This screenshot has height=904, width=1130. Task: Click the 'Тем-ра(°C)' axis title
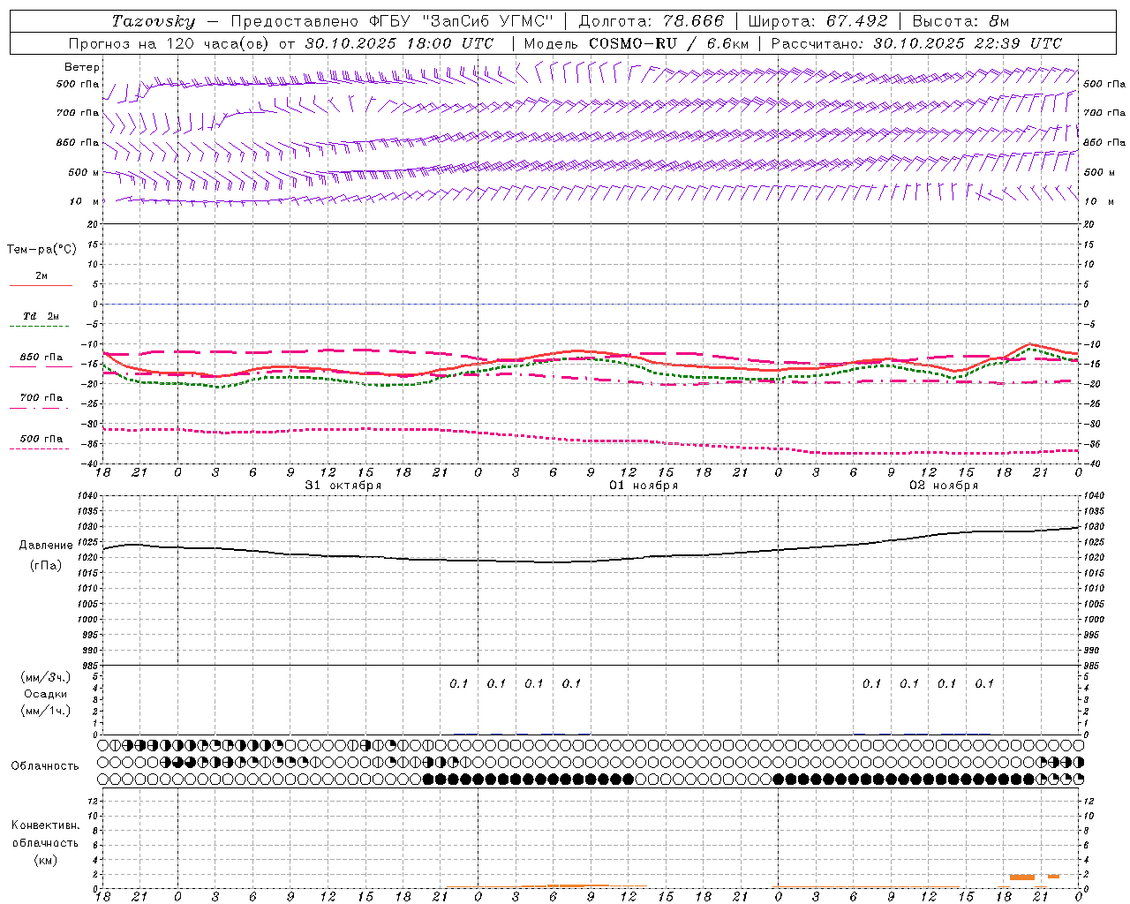click(41, 250)
